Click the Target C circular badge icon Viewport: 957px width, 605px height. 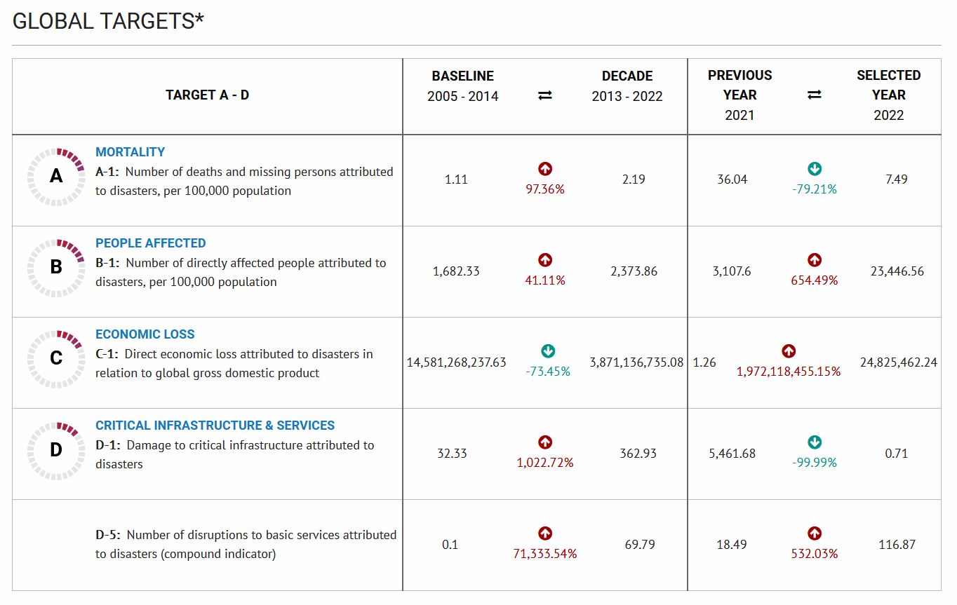click(56, 359)
